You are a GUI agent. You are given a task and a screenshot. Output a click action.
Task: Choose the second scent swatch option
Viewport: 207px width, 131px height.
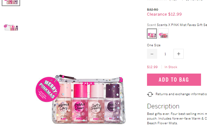(x=163, y=34)
